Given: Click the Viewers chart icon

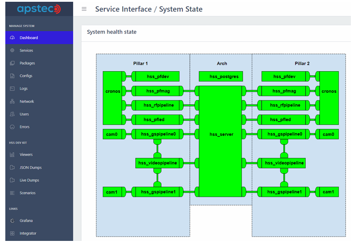Looking at the screenshot, I should pyautogui.click(x=12, y=155).
